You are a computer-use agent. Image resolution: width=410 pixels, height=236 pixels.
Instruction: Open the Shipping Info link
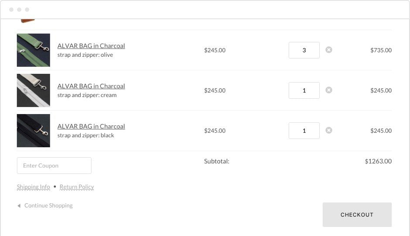[34, 187]
